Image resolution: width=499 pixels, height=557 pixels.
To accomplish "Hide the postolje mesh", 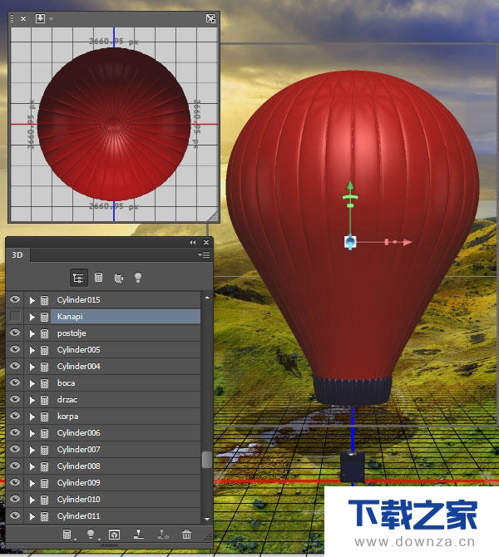I will (15, 333).
